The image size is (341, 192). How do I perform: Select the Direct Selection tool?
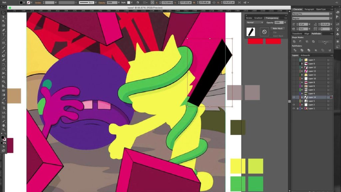(x=4, y=17)
